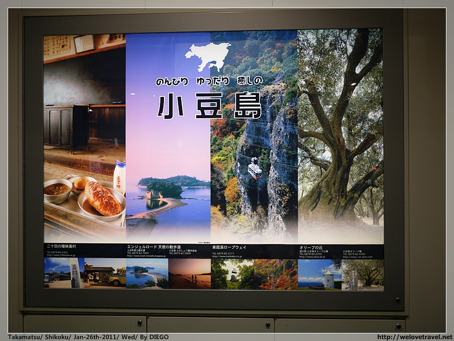The image size is (454, 341).
Task: Click the screw on the frame's lower right corner
Action: (x=398, y=299)
